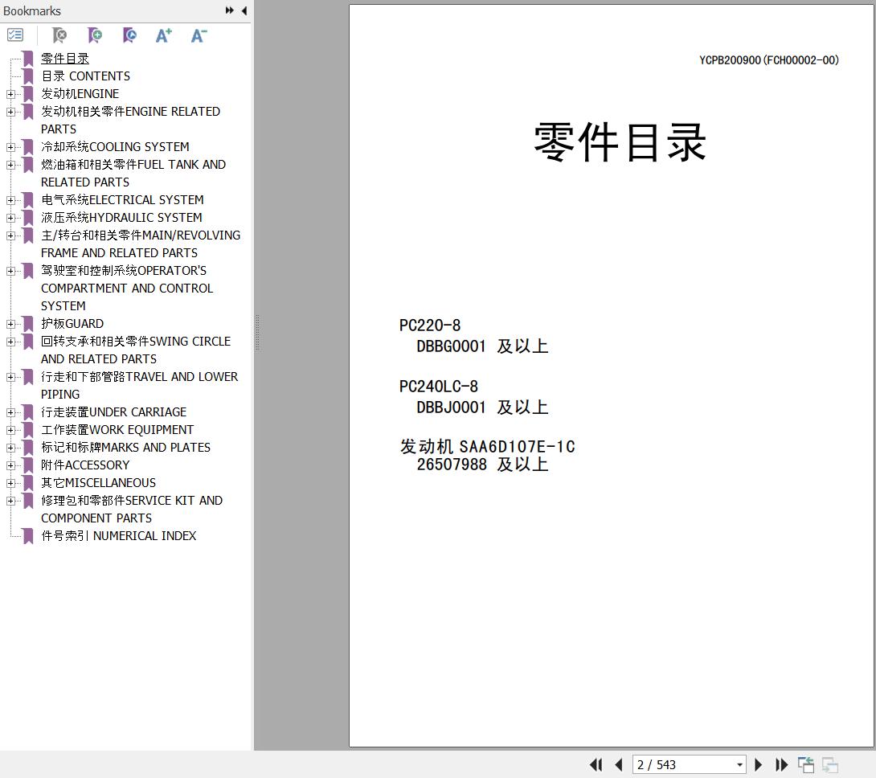
Task: Select the 液压系统HYDRAULIC SYSTEM bookmark
Action: [121, 218]
